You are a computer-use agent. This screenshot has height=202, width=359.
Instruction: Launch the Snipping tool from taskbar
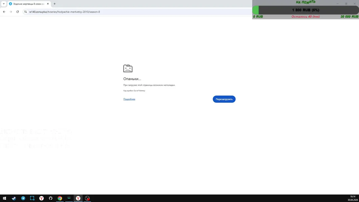coord(32,198)
